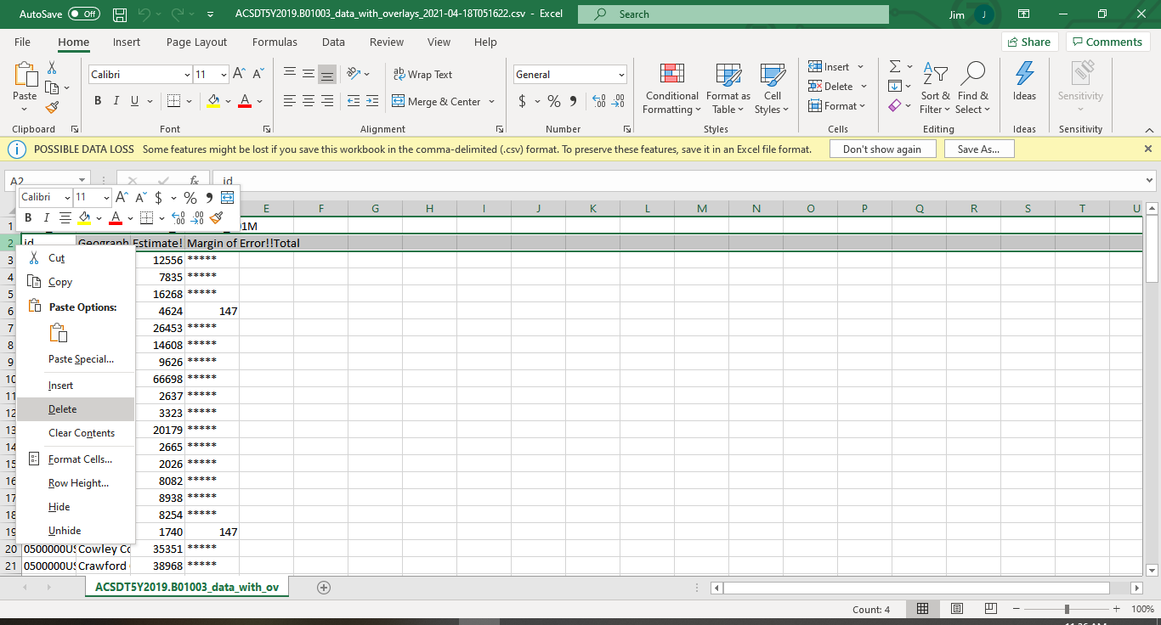Click Don't show again button
Image resolution: width=1161 pixels, height=625 pixels.
[882, 149]
